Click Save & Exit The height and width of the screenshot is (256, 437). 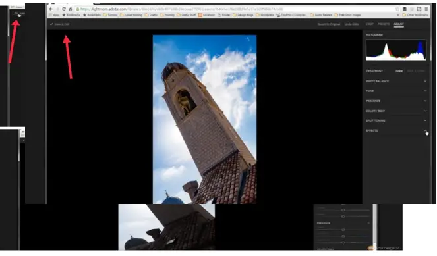tap(59, 24)
